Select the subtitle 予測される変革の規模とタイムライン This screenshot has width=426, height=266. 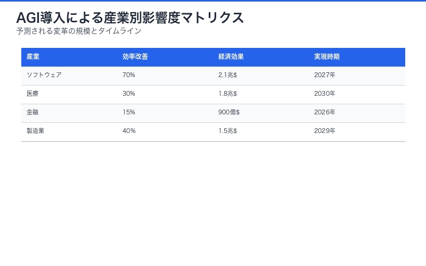pyautogui.click(x=79, y=31)
